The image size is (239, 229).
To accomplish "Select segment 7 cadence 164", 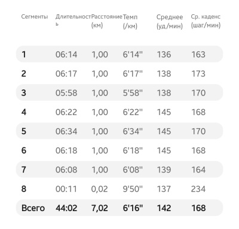I will tap(198, 170).
